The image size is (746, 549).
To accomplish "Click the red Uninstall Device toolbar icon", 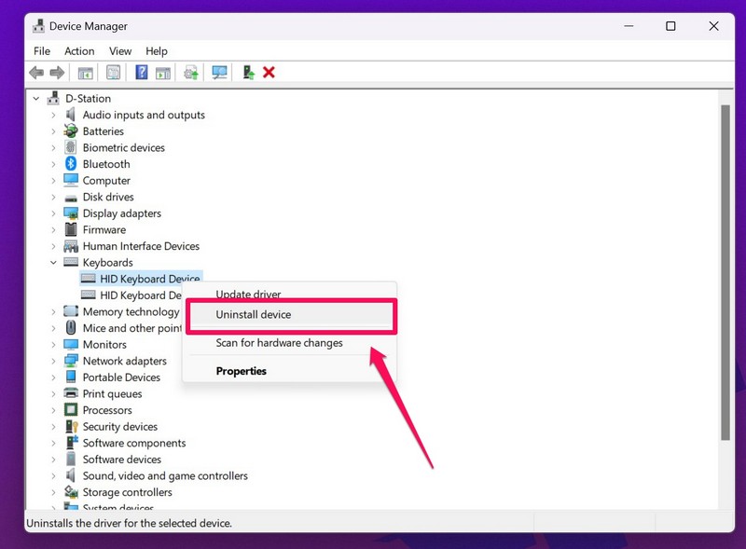I will tap(269, 72).
